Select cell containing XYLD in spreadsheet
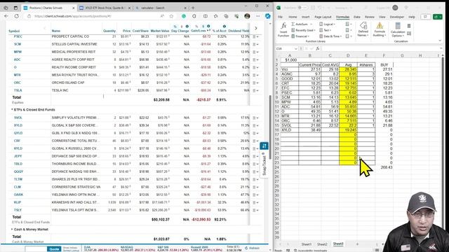 tap(290, 130)
